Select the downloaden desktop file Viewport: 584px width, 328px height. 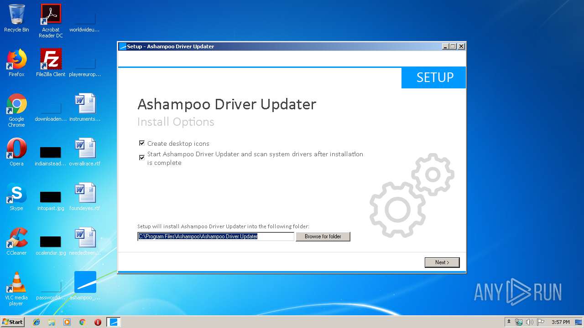pos(51,112)
